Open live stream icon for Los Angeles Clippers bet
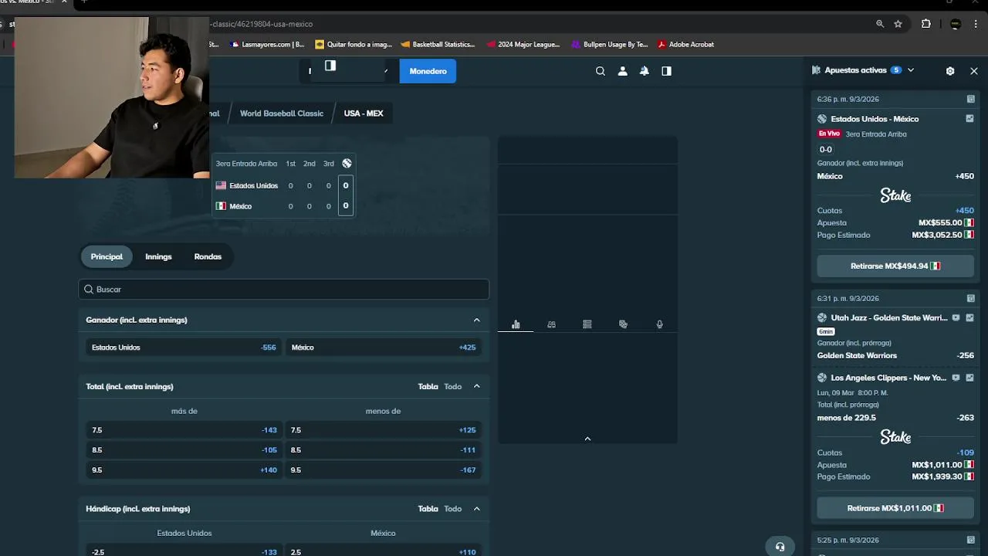The width and height of the screenshot is (988, 556). coord(956,378)
